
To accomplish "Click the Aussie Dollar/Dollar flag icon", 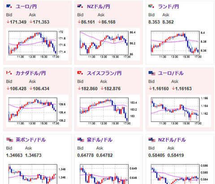I will [81, 140].
